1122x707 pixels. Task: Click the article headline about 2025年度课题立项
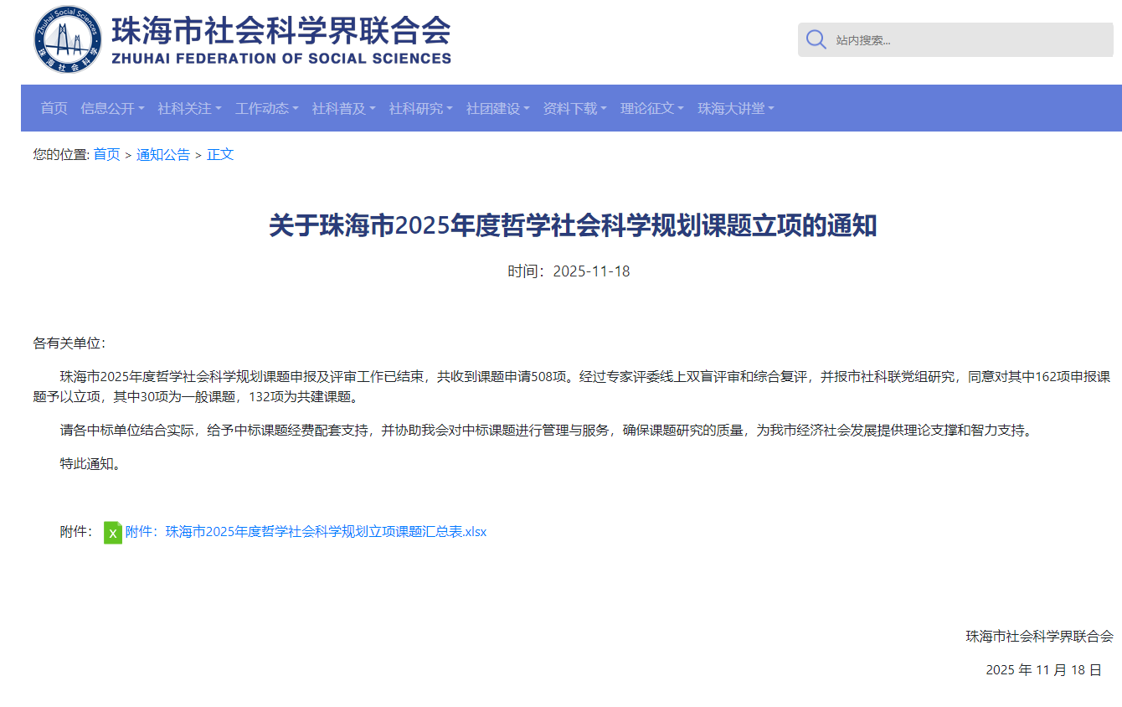573,225
